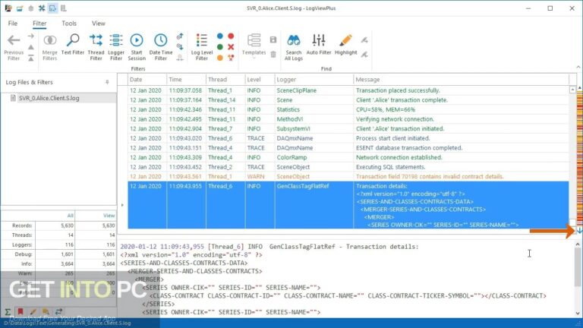Sort by the Message column header
The width and height of the screenshot is (583, 328).
click(x=461, y=80)
